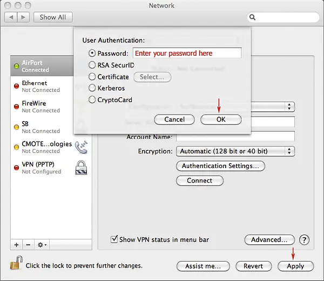Viewport: 324px width, 281px height.
Task: Click OK in the authentication dialog
Action: [x=221, y=119]
